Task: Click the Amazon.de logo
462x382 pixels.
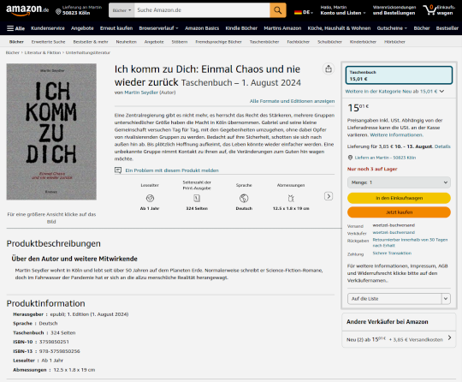Action: click(27, 10)
